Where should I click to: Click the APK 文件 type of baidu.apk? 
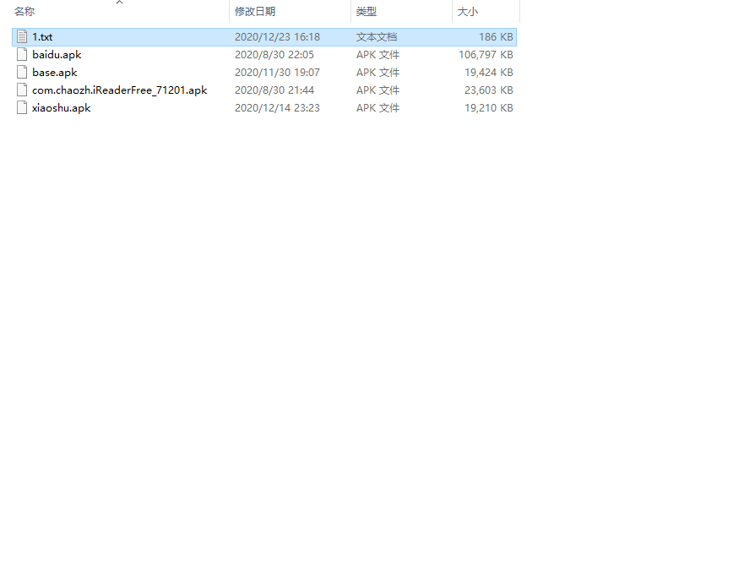[x=378, y=55]
